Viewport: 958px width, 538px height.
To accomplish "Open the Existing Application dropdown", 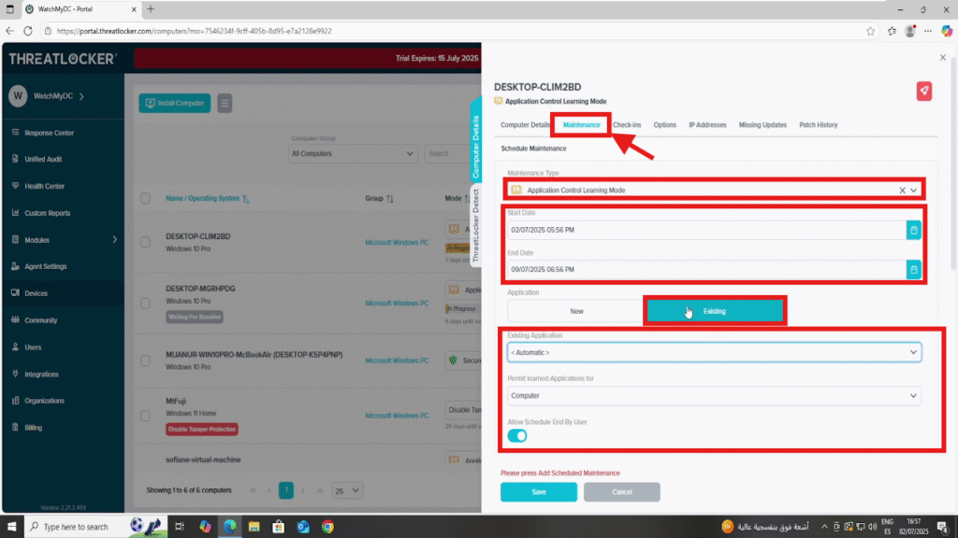I will click(x=714, y=352).
